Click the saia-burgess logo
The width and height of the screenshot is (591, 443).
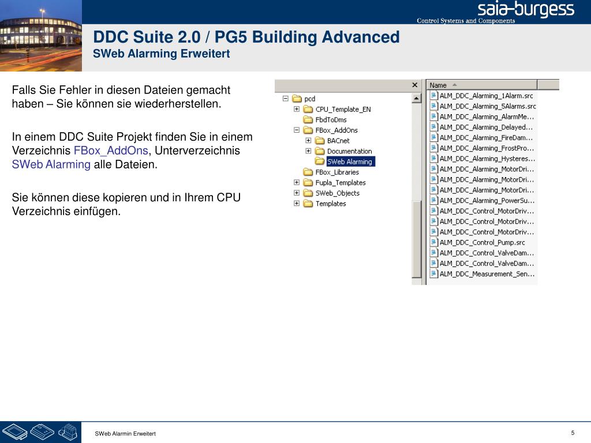(526, 10)
